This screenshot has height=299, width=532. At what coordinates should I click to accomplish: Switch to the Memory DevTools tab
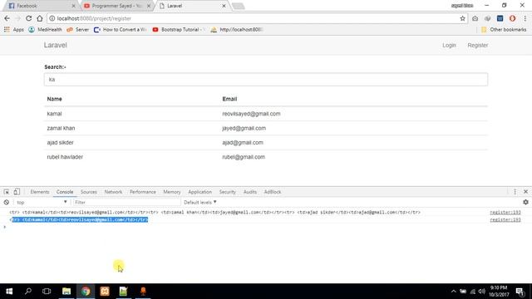(x=172, y=192)
